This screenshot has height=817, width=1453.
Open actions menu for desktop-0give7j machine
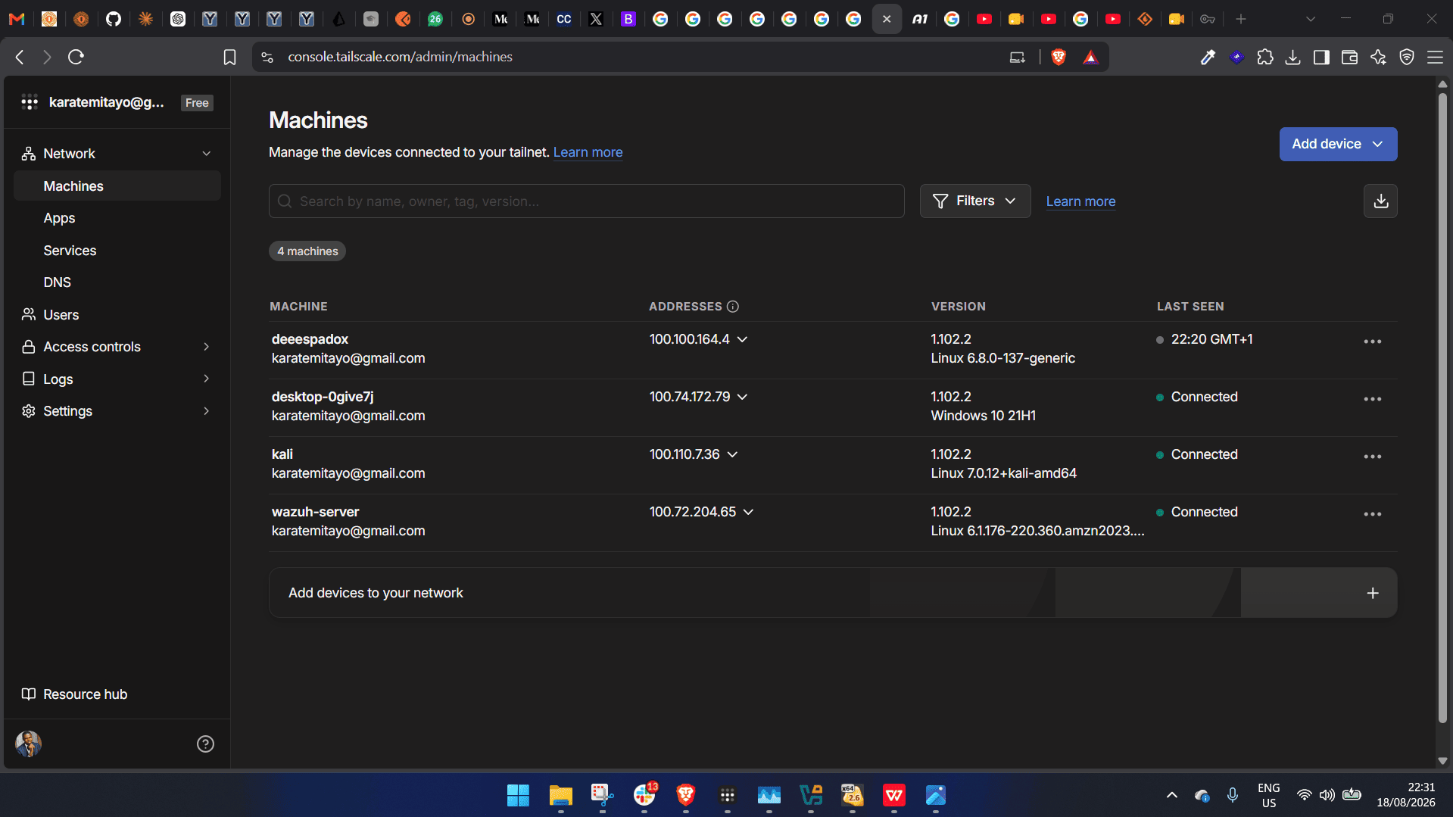pos(1373,399)
